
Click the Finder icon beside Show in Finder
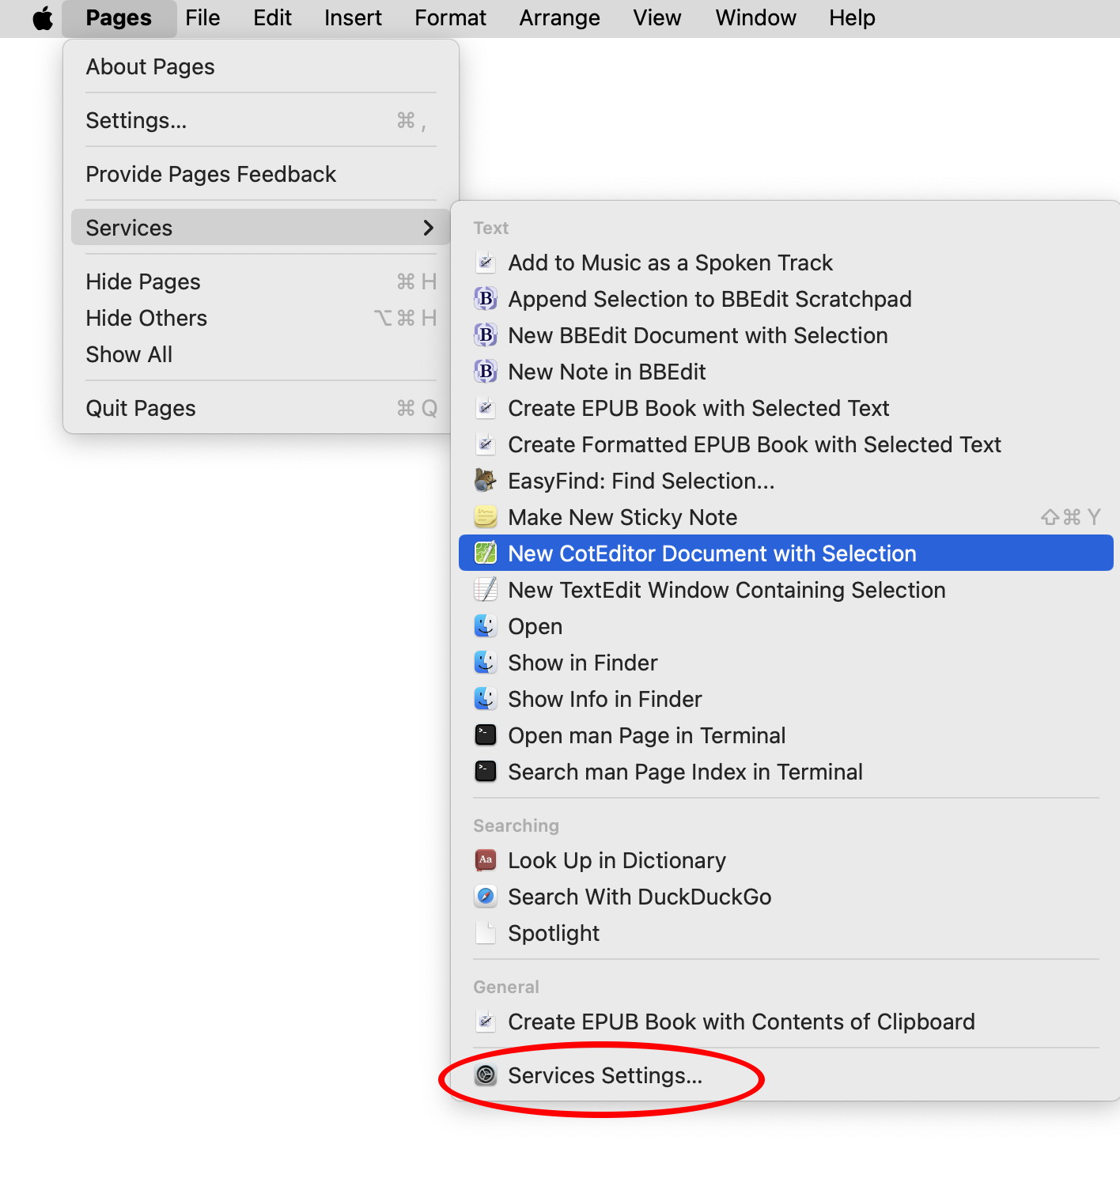point(486,663)
